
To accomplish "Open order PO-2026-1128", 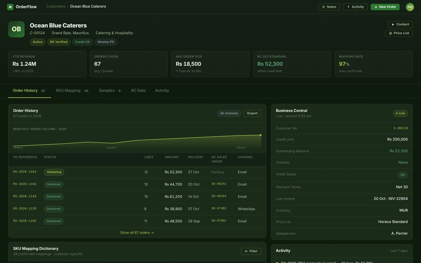I will 25,209.
